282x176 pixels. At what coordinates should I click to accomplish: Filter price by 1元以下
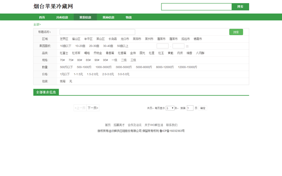65,74
